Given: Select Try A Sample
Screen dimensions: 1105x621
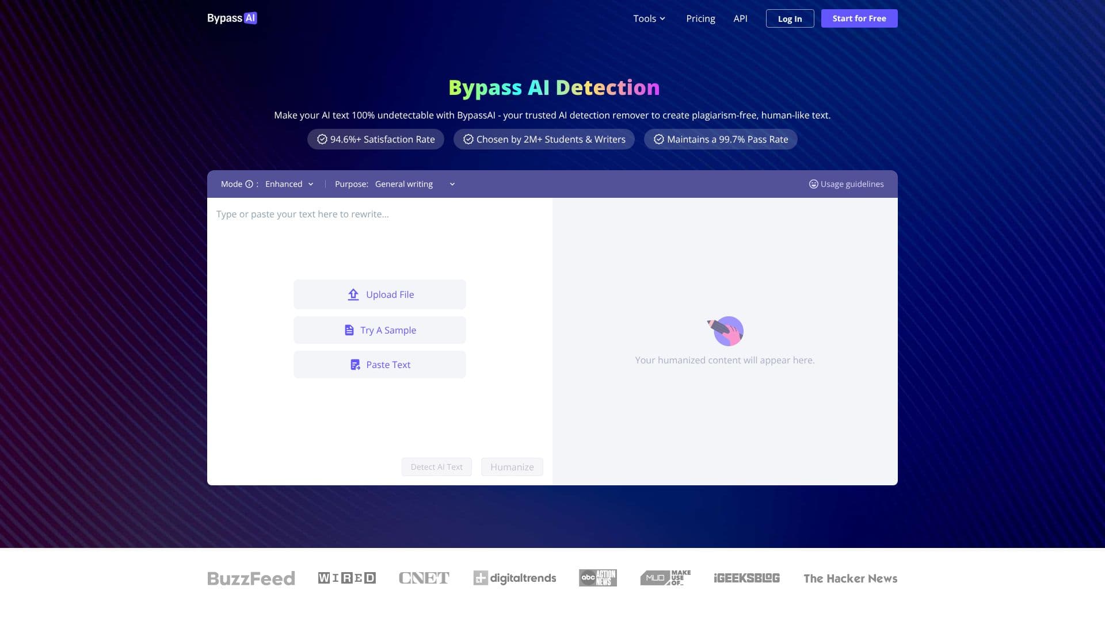Looking at the screenshot, I should pos(380,330).
